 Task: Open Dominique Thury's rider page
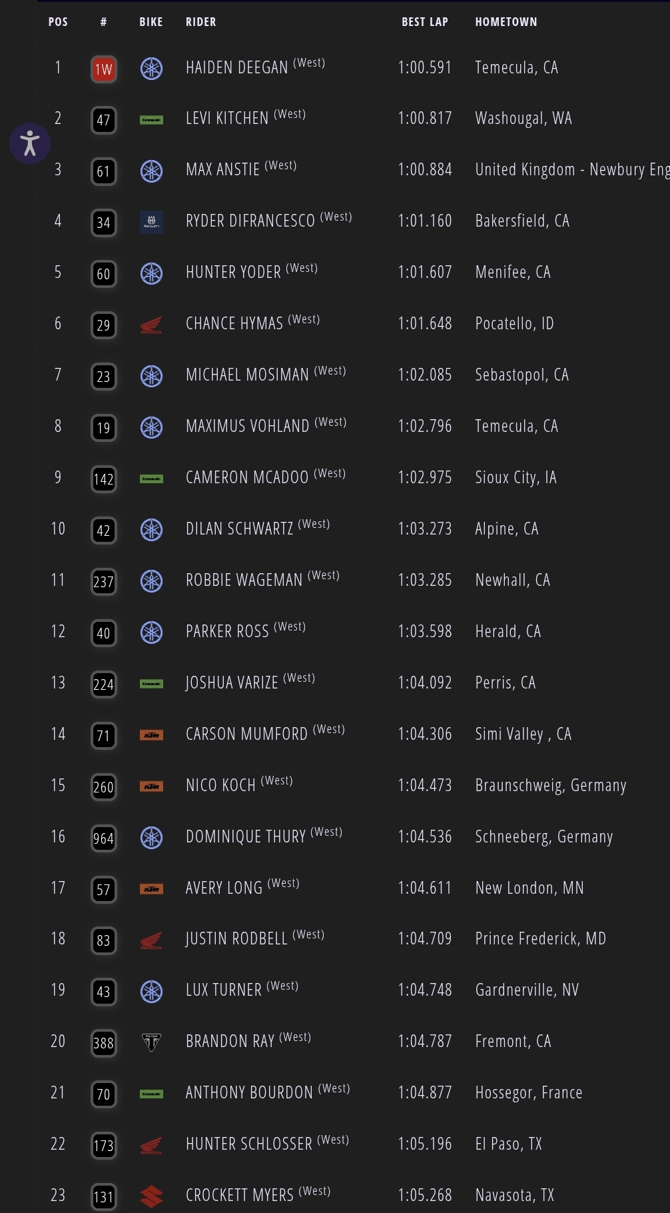coord(245,837)
